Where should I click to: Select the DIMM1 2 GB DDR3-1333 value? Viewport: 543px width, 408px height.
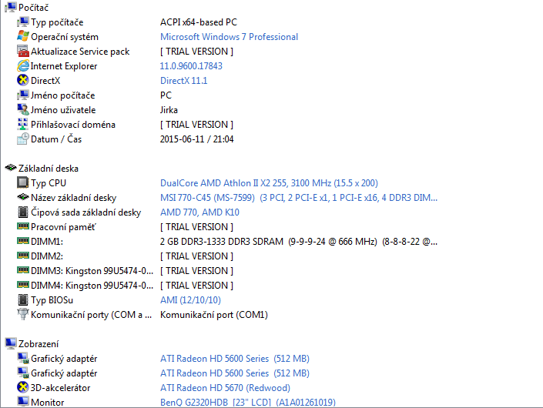(299, 242)
